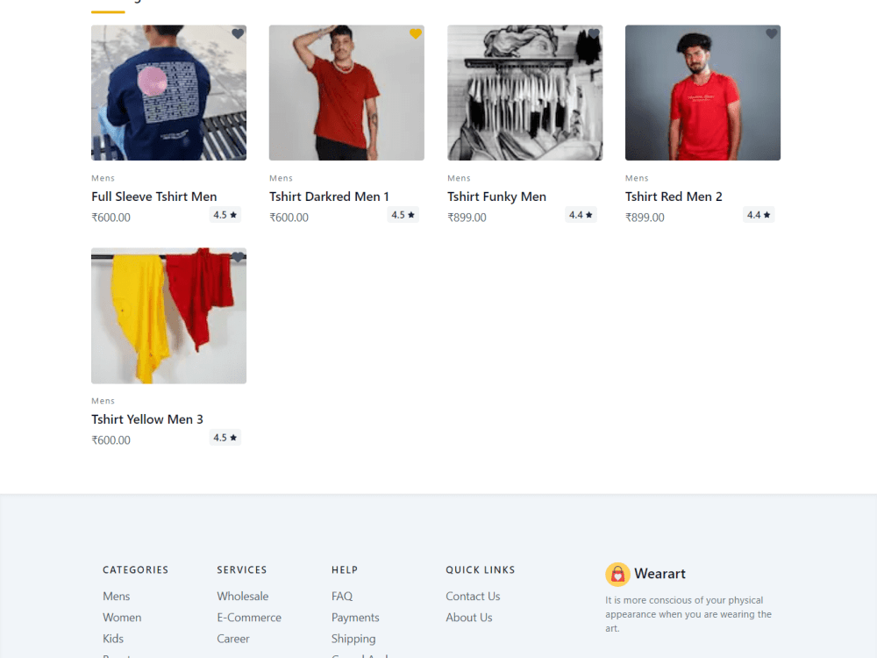Click the Tshirt Funky Men title

click(496, 197)
